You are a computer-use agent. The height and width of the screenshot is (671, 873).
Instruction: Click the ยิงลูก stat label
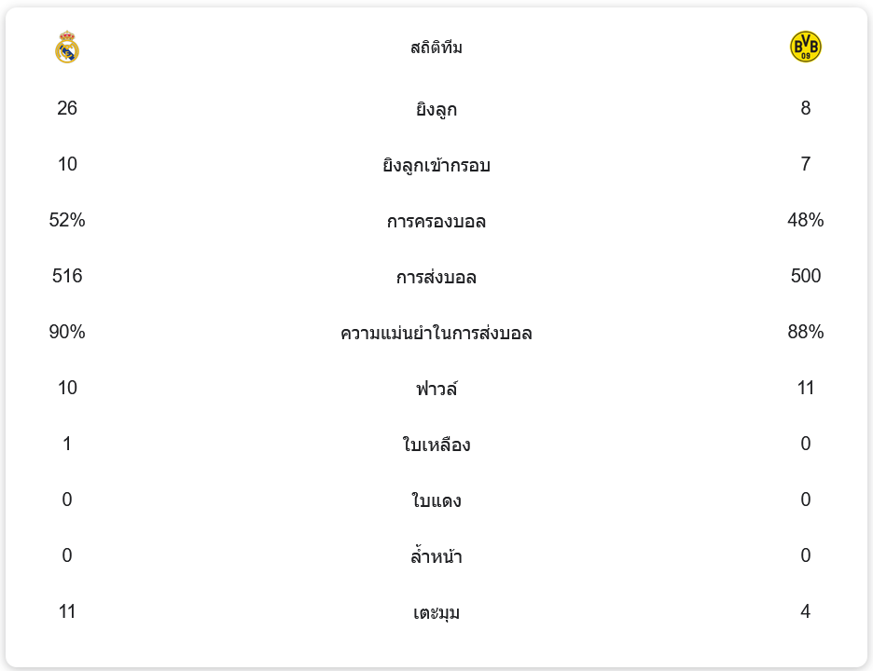pyautogui.click(x=436, y=110)
